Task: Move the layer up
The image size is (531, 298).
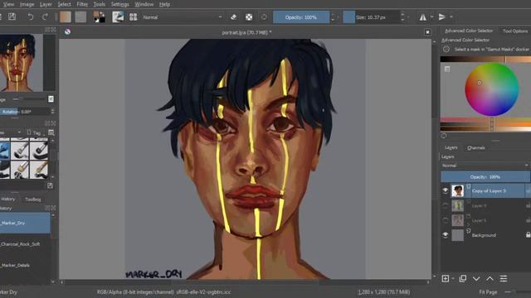Action: coord(490,279)
